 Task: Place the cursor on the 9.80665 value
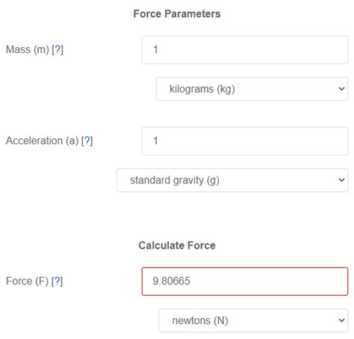[x=171, y=282]
